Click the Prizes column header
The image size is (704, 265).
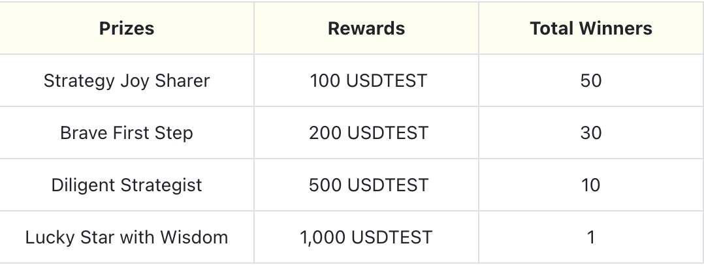tap(127, 29)
